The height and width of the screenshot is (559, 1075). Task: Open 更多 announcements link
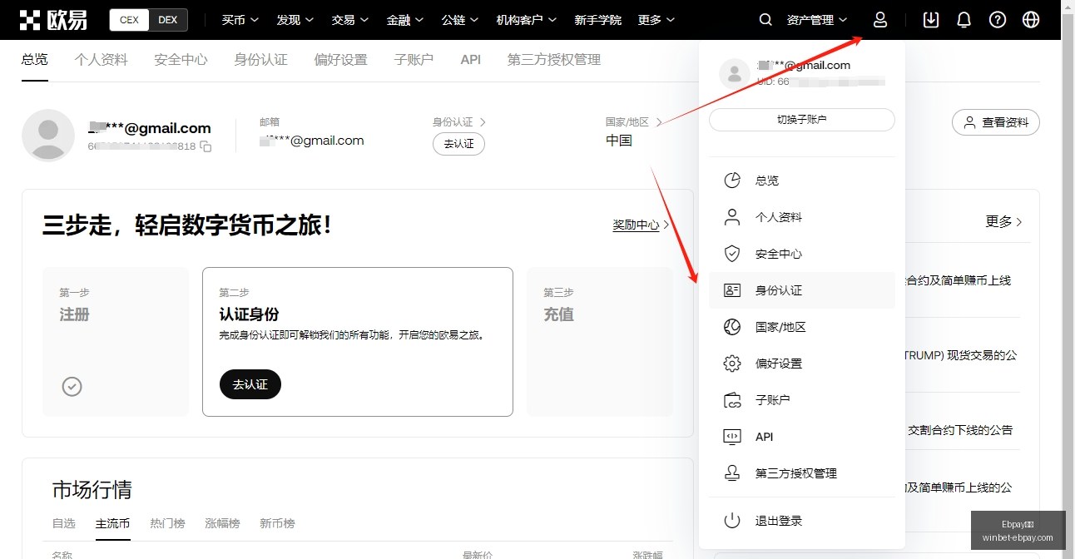[1004, 221]
